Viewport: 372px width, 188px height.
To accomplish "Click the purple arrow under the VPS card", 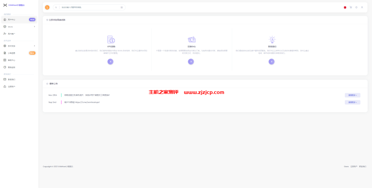I will pos(110,61).
